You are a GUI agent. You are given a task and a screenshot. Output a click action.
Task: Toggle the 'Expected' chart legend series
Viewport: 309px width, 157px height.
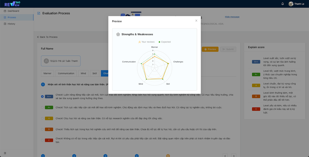(x=164, y=42)
